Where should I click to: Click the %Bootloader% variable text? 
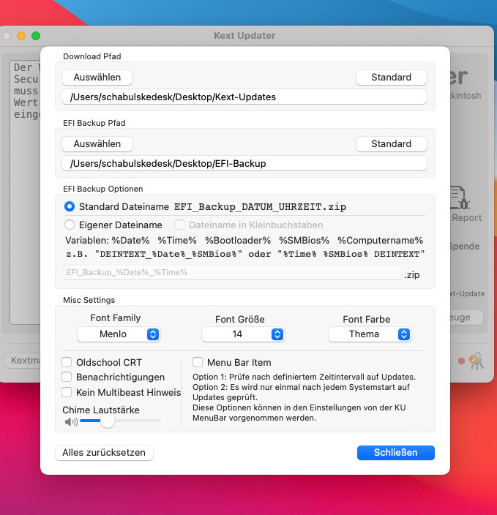tap(238, 241)
